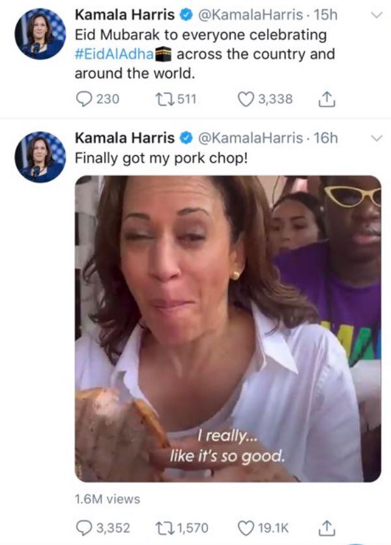The image size is (391, 545).
Task: Expand the options chevron on the 16h tweet
Action: point(376,138)
